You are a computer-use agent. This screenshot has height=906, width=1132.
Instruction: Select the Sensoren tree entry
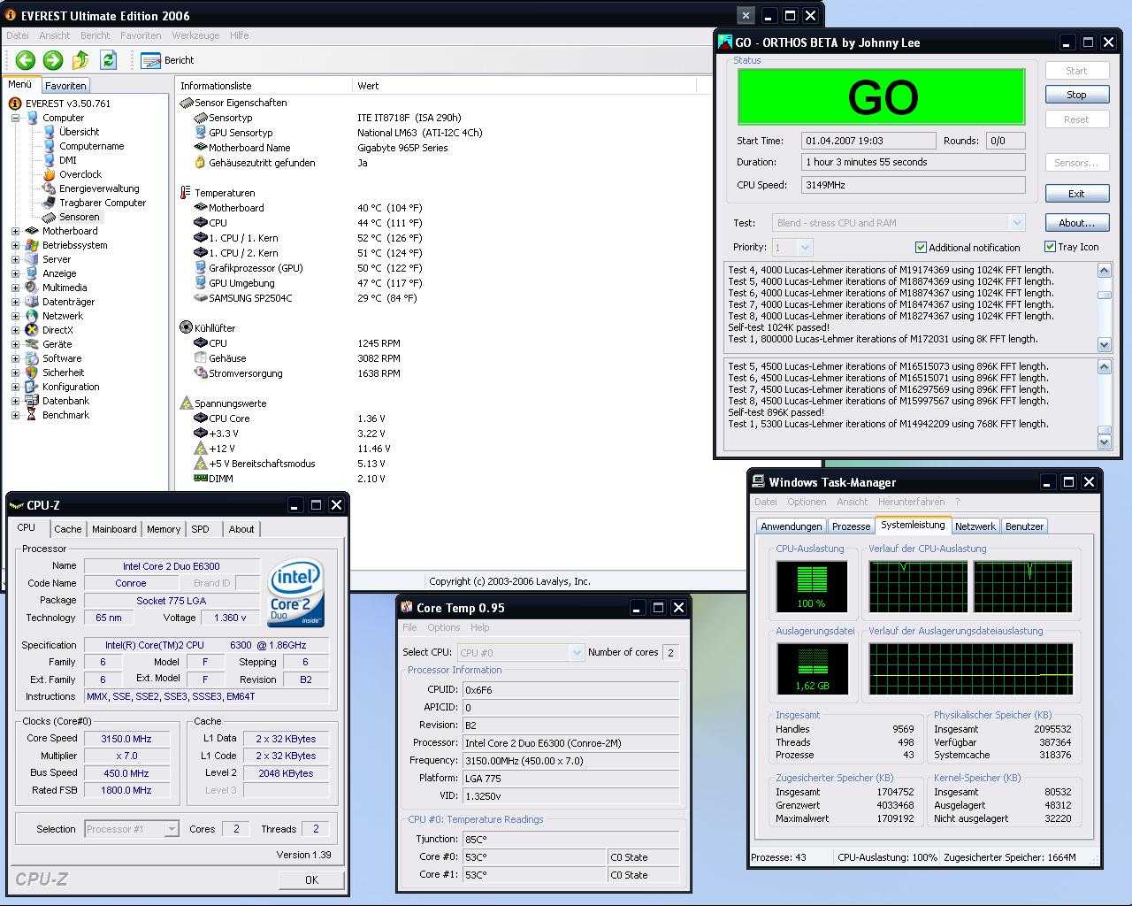click(x=79, y=217)
